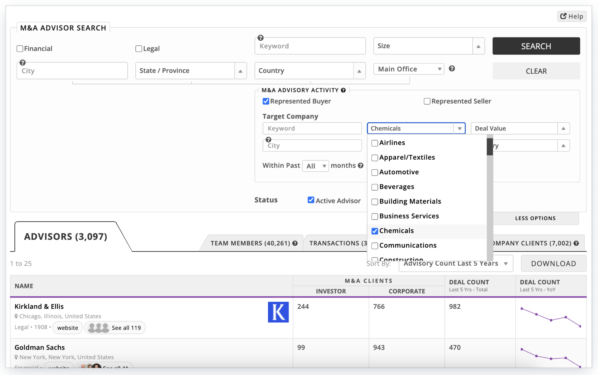Click help icon next to Main Office

[x=452, y=69]
